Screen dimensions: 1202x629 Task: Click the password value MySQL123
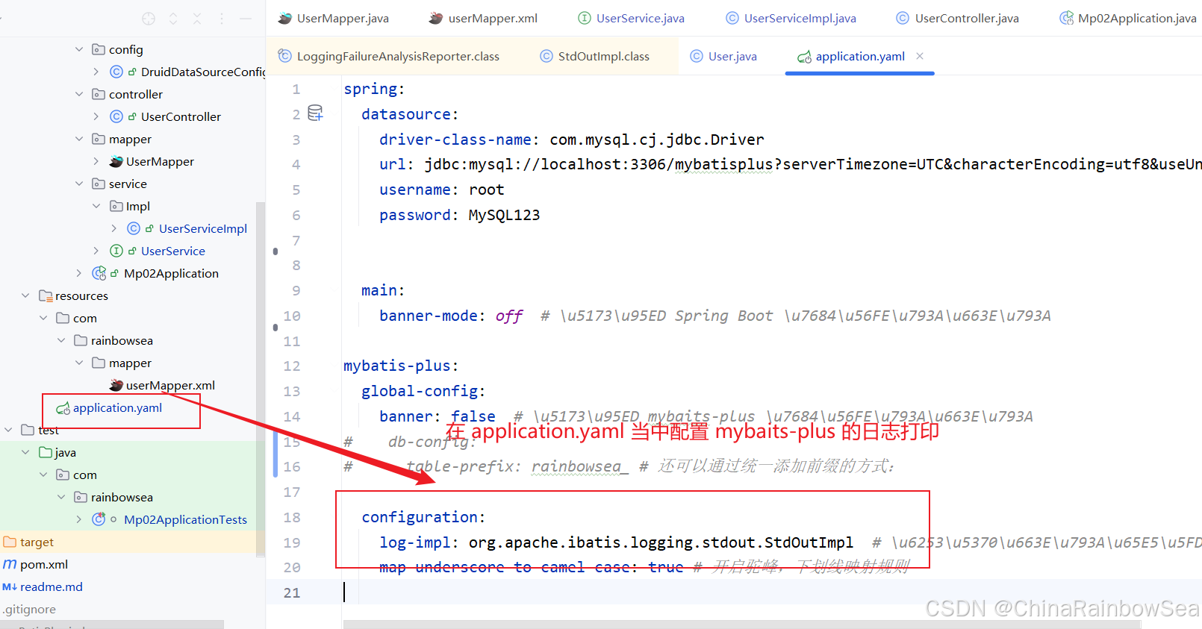[504, 215]
